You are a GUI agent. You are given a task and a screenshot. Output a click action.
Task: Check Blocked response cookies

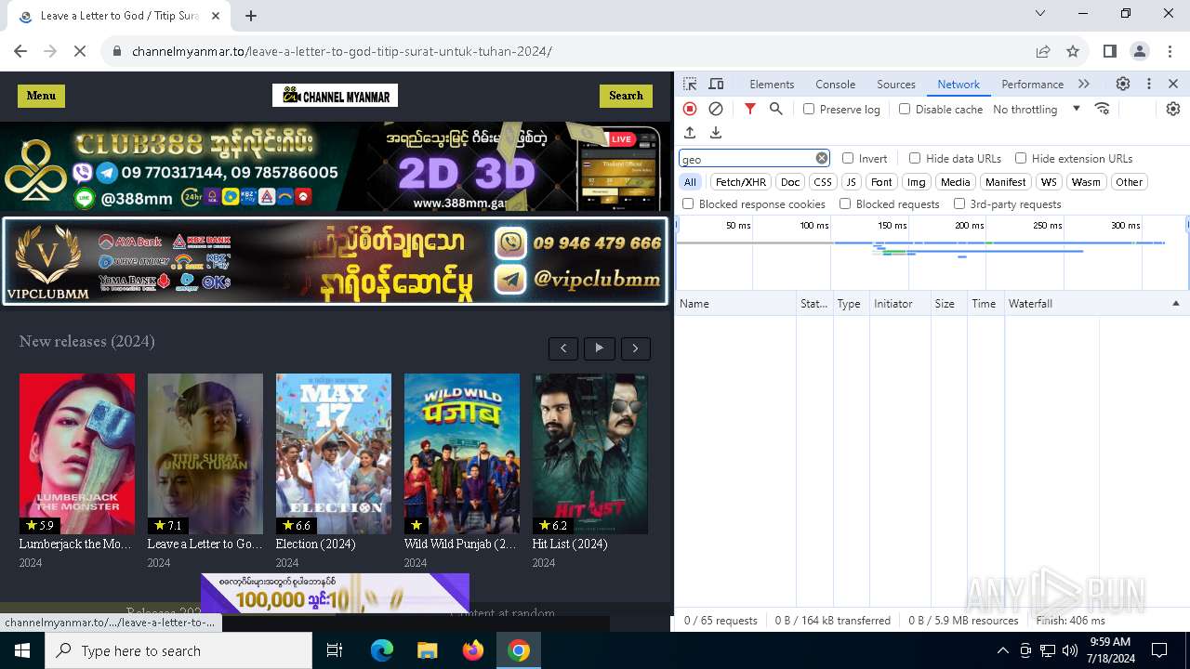click(x=688, y=203)
